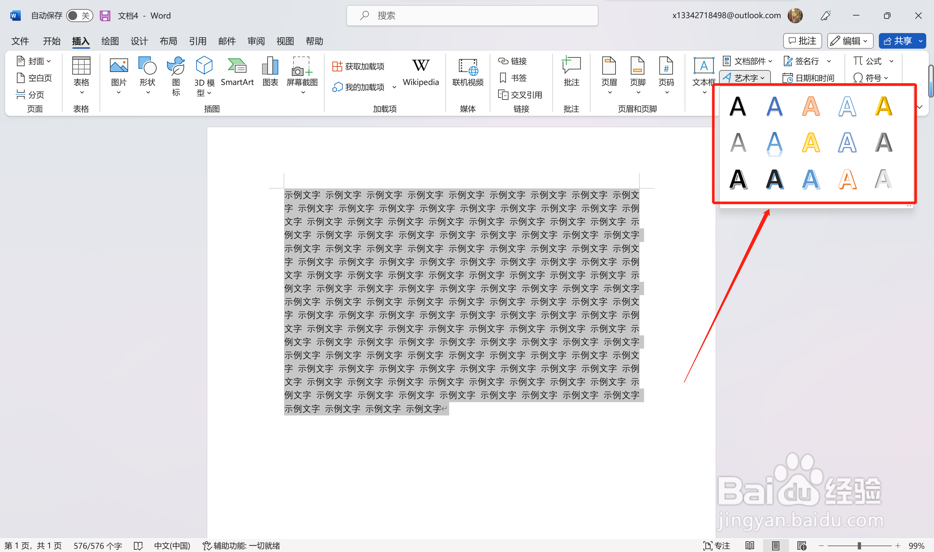Expand the Share (共享) button arrow
This screenshot has height=552, width=934.
tap(920, 41)
